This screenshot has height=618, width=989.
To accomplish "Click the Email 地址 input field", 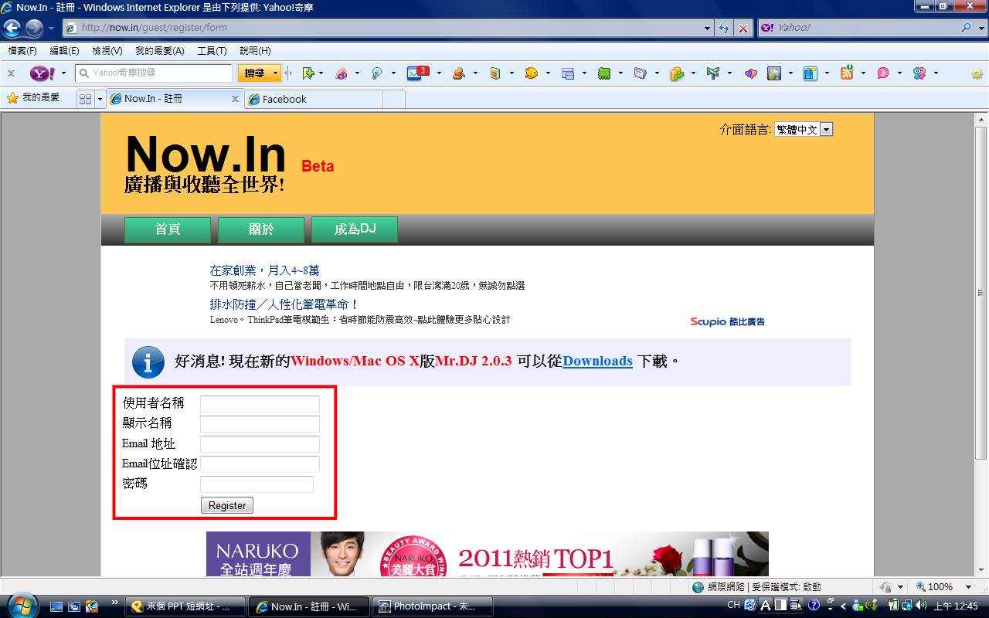I will point(260,444).
